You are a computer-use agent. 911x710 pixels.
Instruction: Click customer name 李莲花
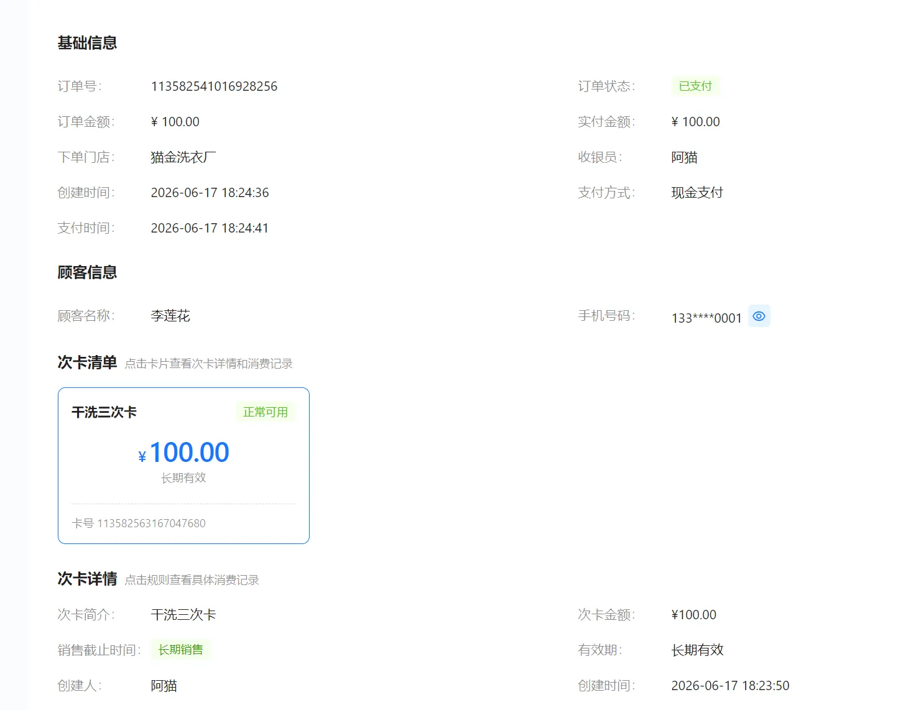click(170, 316)
